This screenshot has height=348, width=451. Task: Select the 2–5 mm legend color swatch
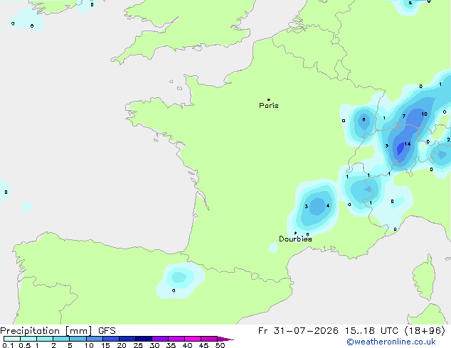[x=61, y=339]
